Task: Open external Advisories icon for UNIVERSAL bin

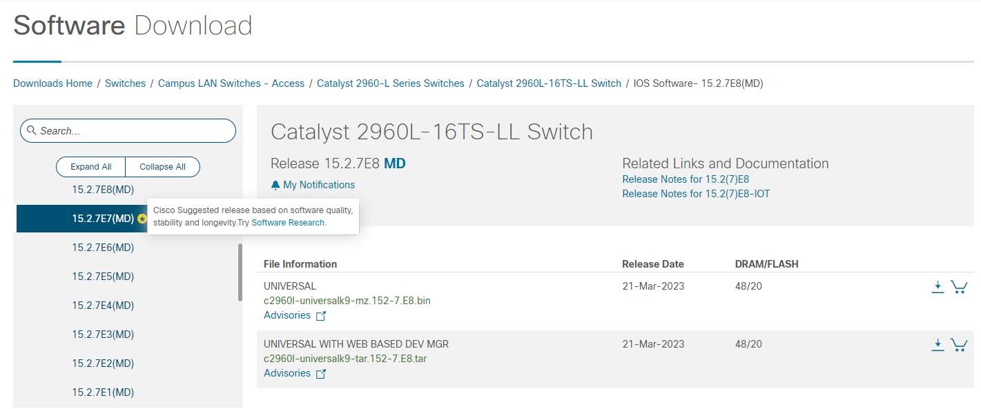Action: pyautogui.click(x=321, y=316)
